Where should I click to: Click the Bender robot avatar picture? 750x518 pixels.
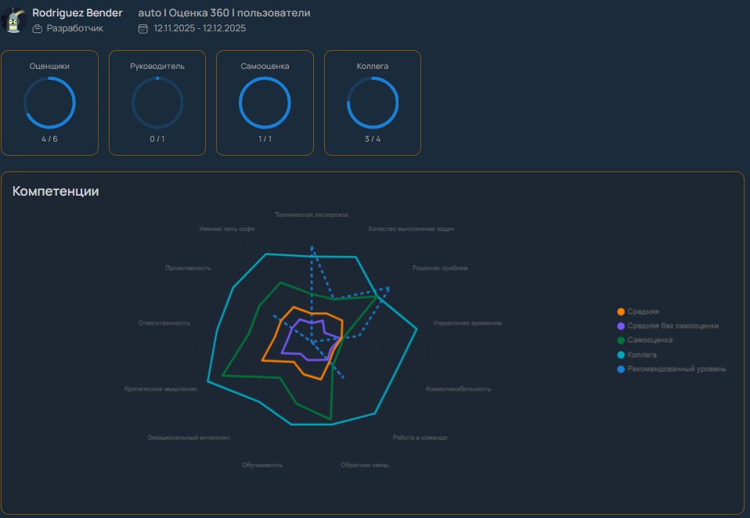13,20
